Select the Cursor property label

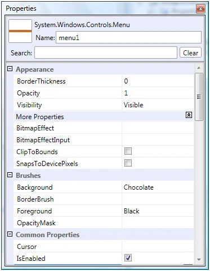[x=26, y=247]
